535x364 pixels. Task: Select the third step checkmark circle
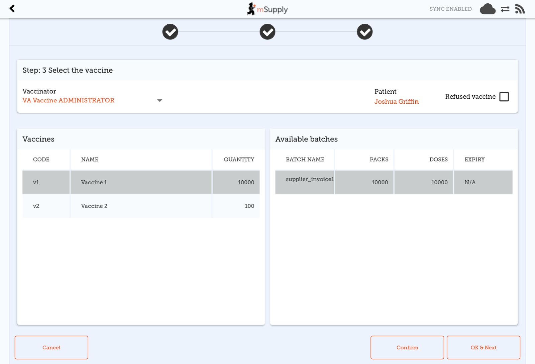pyautogui.click(x=364, y=32)
